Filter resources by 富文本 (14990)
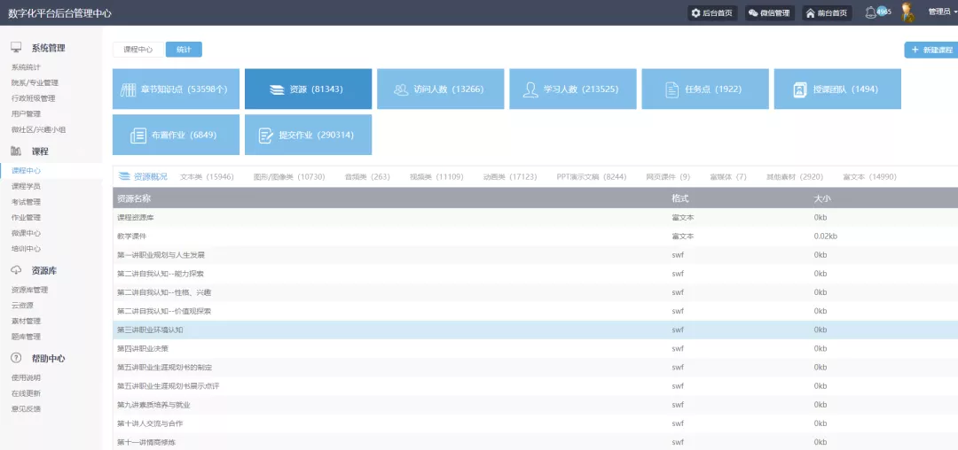 click(869, 177)
